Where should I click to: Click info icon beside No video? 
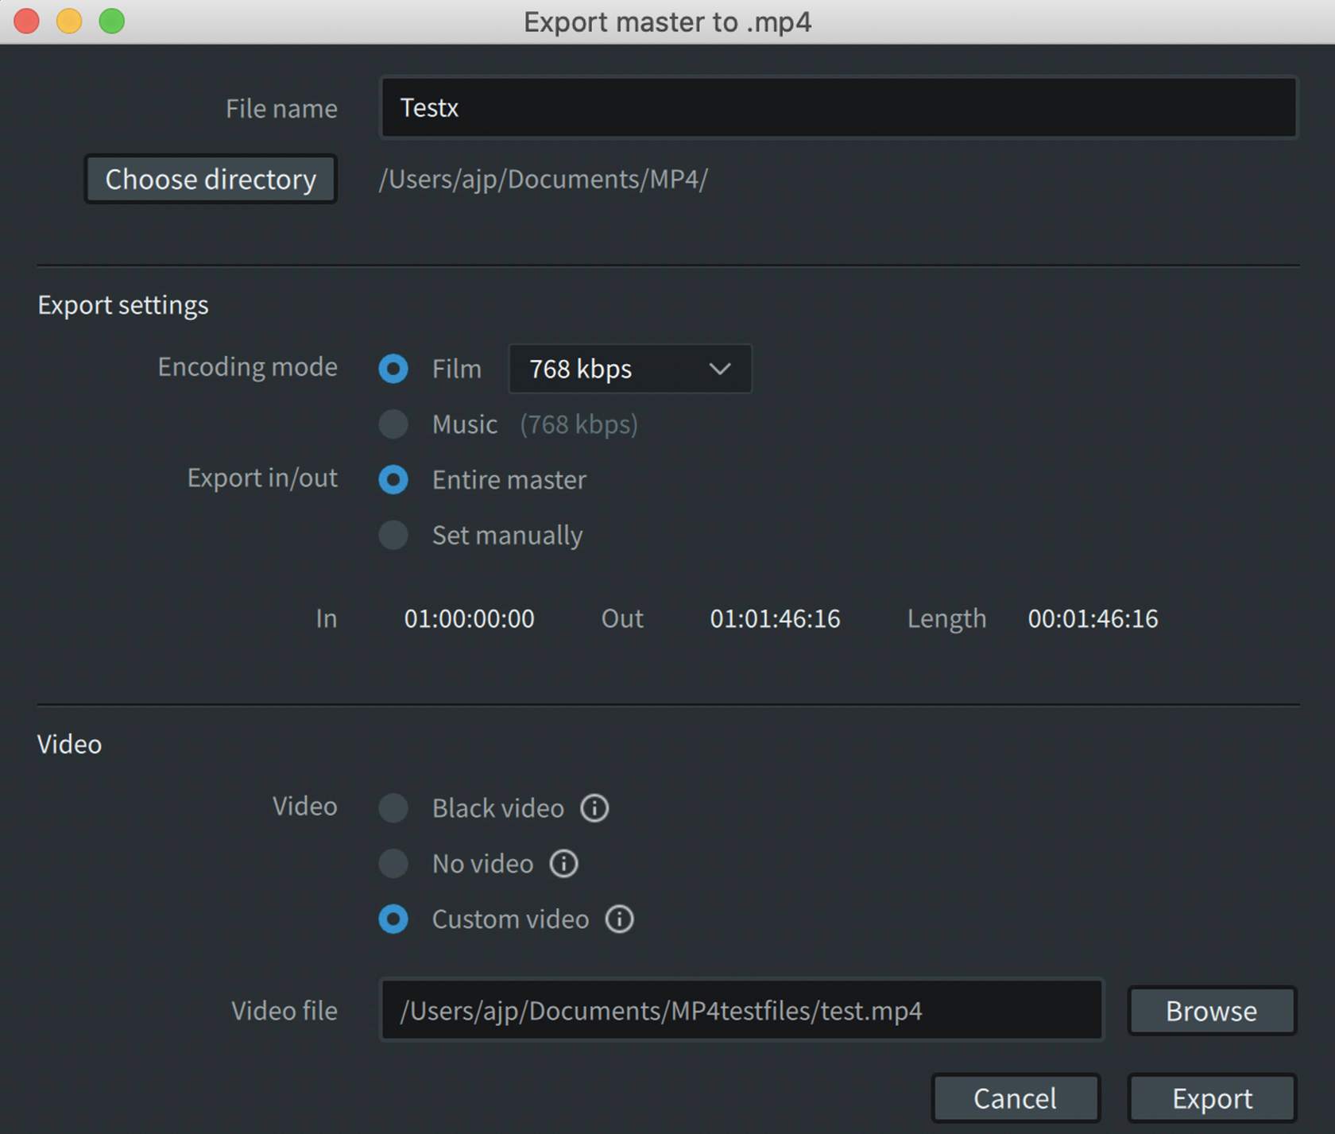[x=563, y=864]
